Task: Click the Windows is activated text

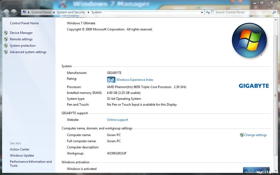Action: point(82,169)
